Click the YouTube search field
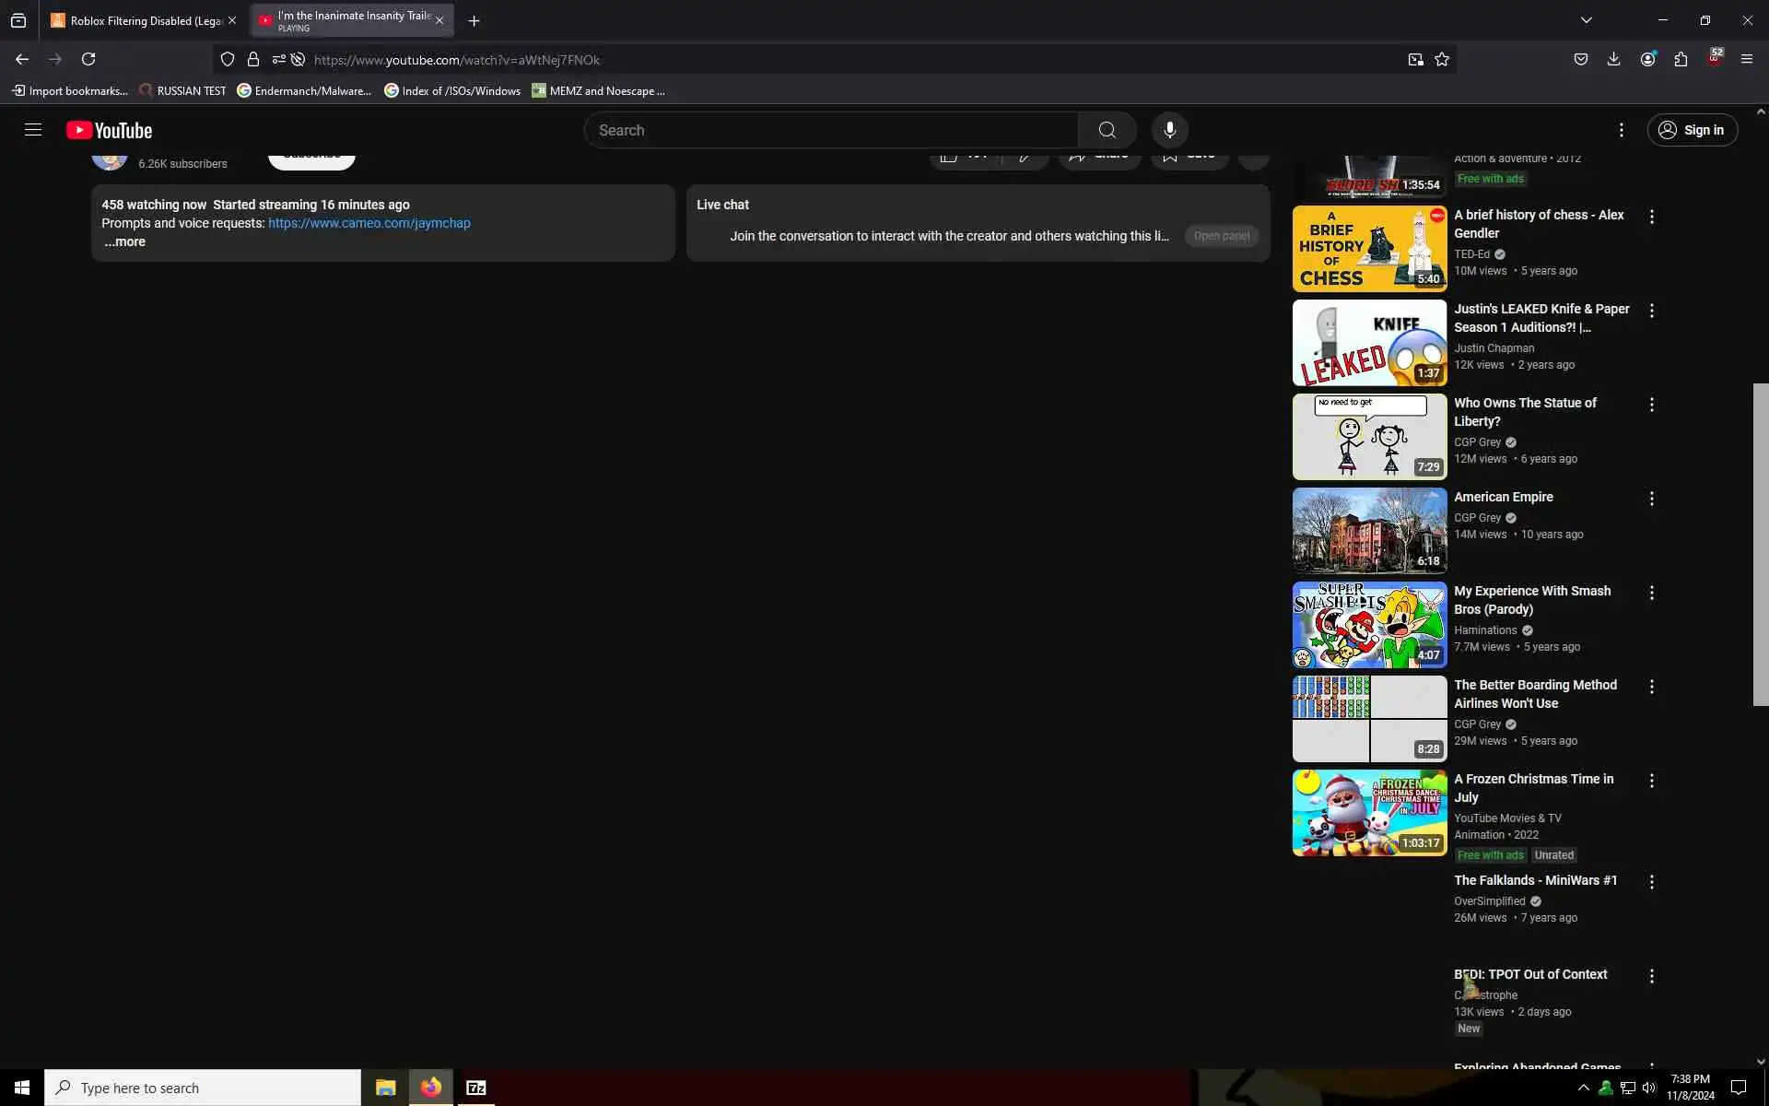 pyautogui.click(x=829, y=130)
